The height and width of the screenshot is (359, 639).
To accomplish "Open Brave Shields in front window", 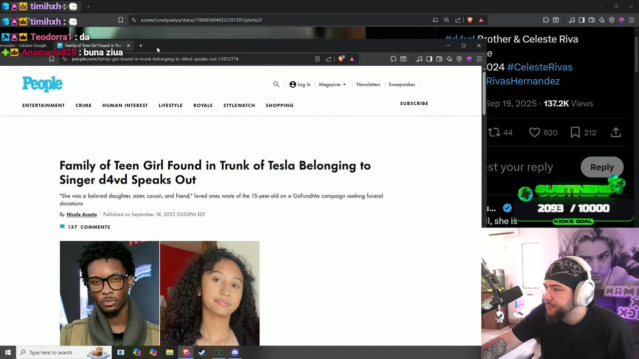I will coord(341,59).
